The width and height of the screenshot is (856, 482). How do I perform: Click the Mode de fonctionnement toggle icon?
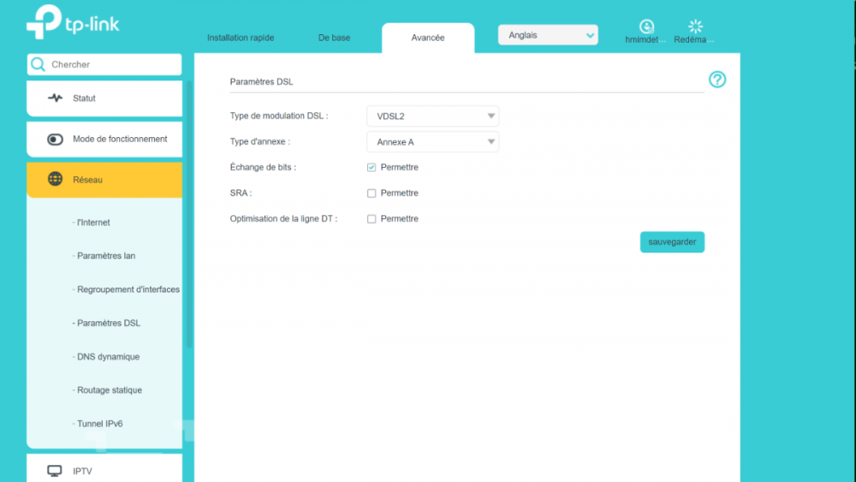(x=56, y=140)
